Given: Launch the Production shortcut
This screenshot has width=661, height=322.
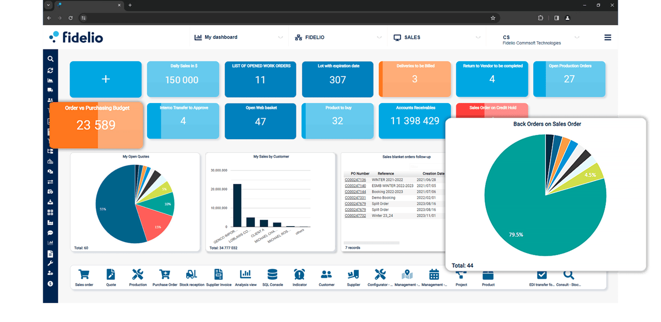Looking at the screenshot, I should [138, 278].
